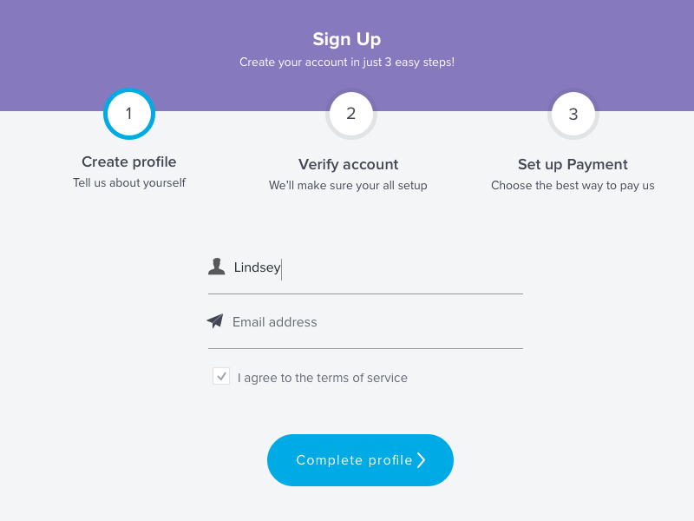Click 'We'll make sure your all setup' text
This screenshot has height=521, width=694.
point(348,185)
